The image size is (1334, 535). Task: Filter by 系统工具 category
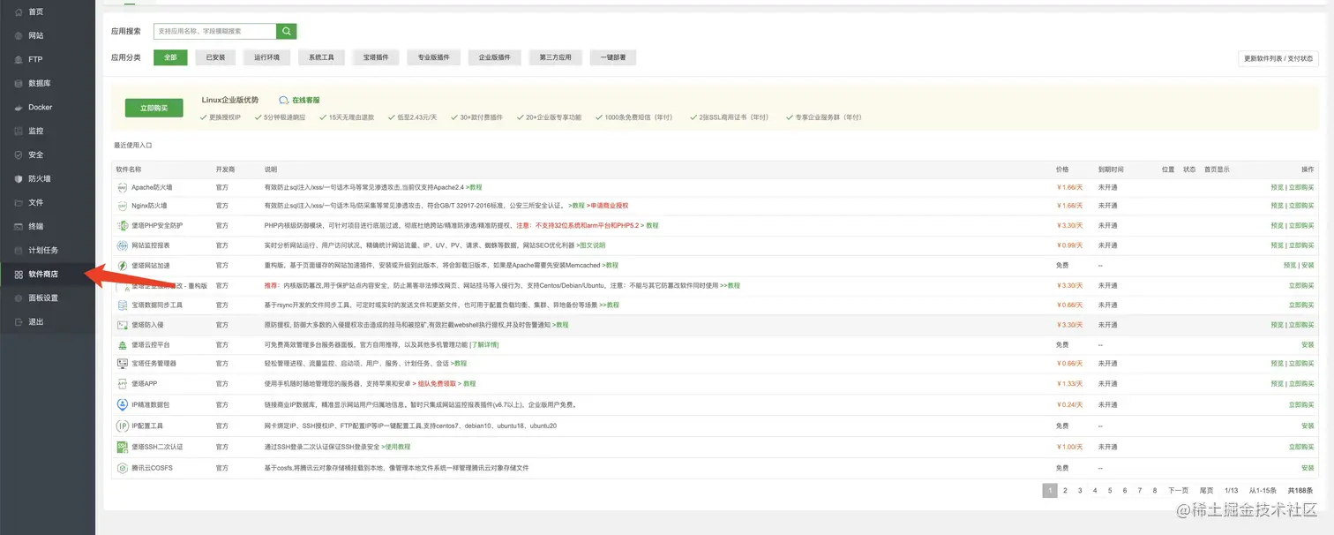point(321,57)
